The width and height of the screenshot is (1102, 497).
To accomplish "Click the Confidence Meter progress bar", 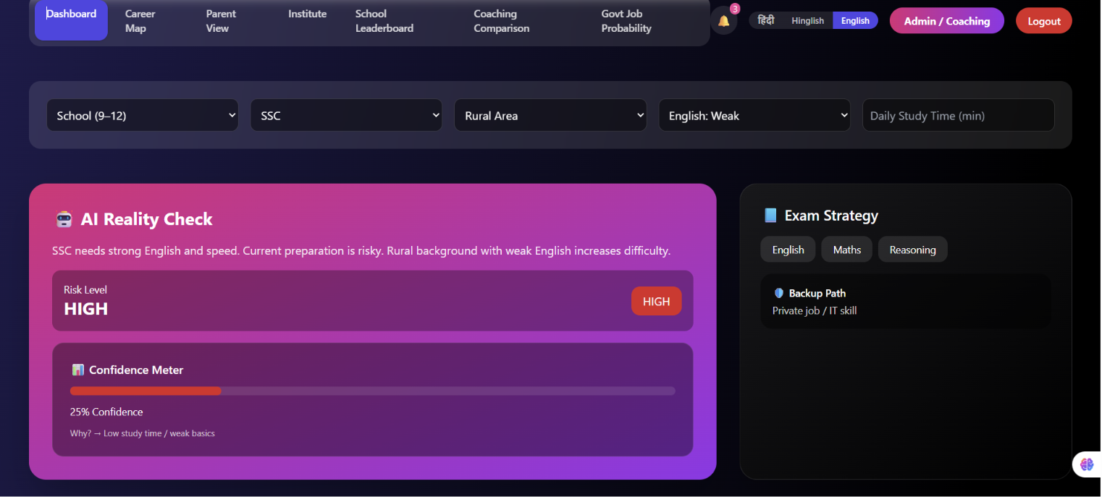I will (373, 391).
